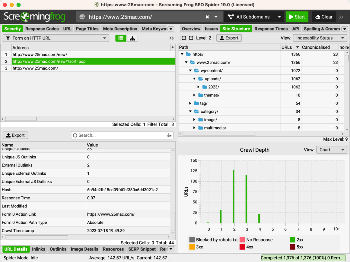Switch to the Response Codes tab
The height and width of the screenshot is (262, 350).
(42, 29)
